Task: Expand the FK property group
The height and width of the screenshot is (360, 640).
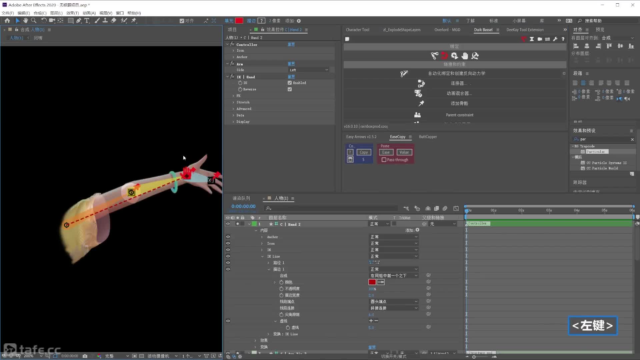Action: click(x=233, y=96)
